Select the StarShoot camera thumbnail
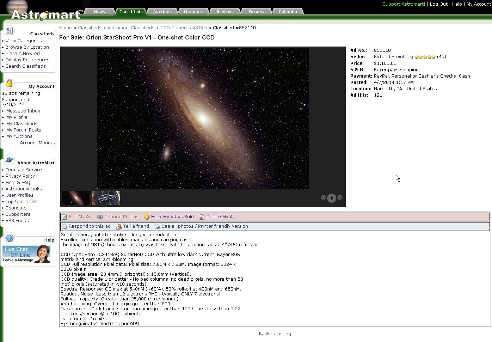Image resolution: width=492 pixels, height=342 pixels. point(106,198)
